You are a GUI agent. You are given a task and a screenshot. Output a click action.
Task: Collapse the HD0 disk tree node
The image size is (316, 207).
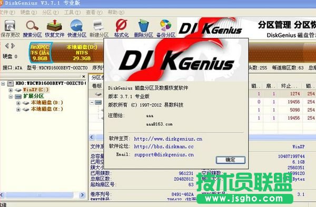pyautogui.click(x=3, y=83)
